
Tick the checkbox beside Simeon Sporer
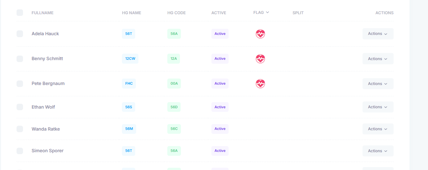click(x=20, y=151)
